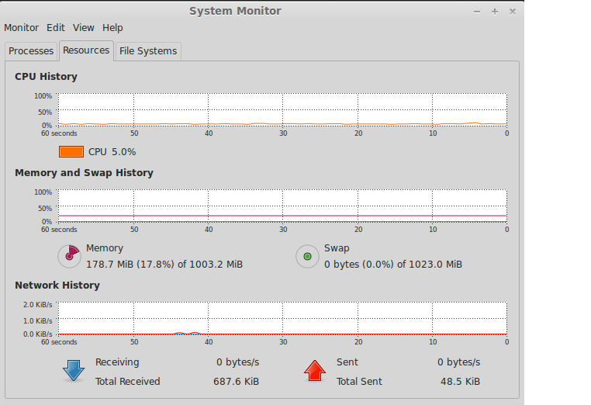Minimize the System Monitor window
The width and height of the screenshot is (591, 405).
[x=476, y=12]
